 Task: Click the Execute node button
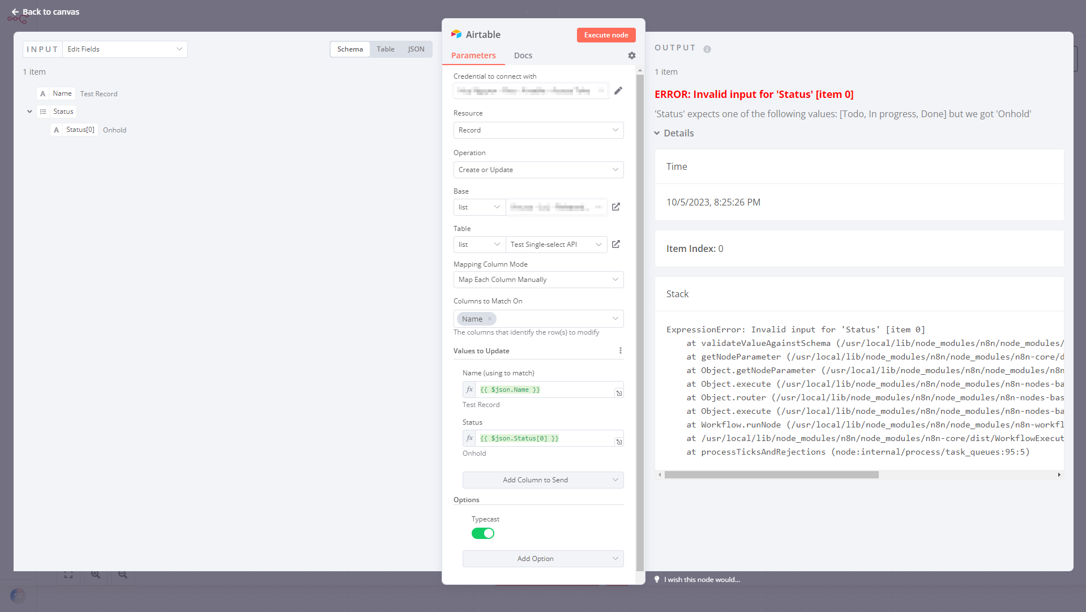tap(606, 35)
